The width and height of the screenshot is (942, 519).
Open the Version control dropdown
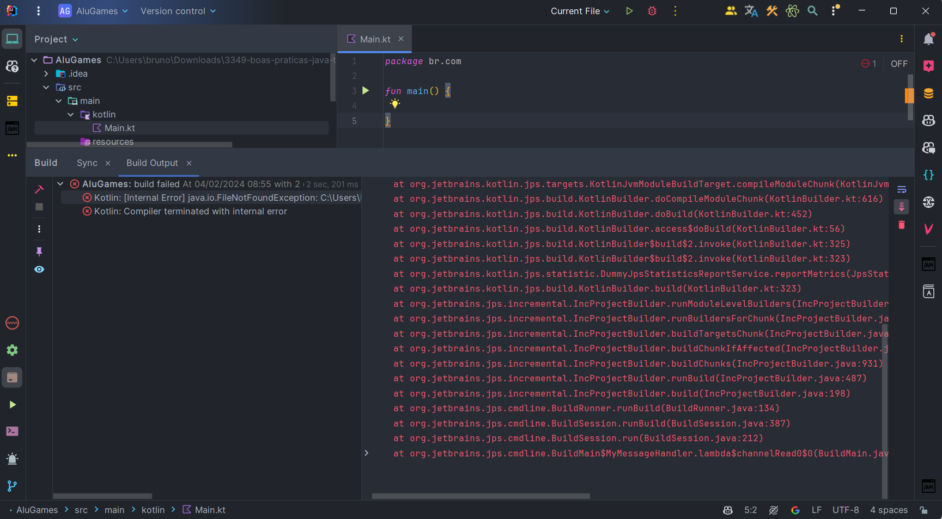[x=178, y=11]
